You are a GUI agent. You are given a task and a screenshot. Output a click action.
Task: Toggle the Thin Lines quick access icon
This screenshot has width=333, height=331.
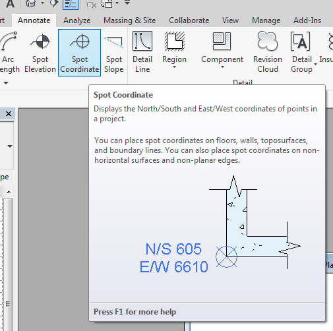point(71,4)
